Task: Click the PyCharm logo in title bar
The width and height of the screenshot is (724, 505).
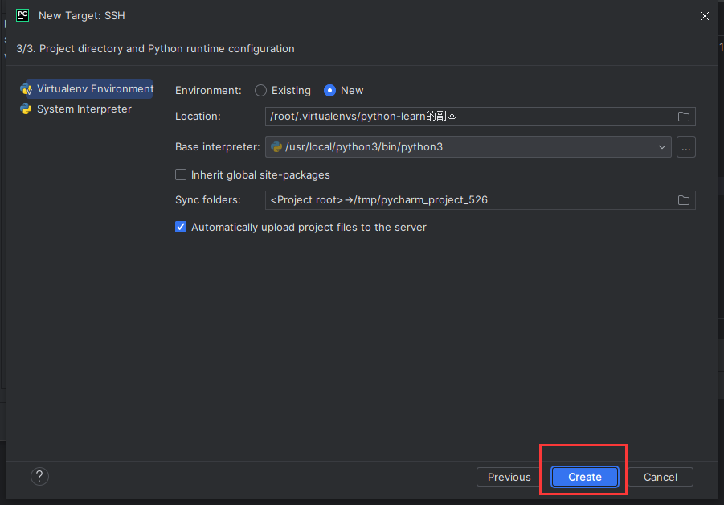Action: (x=22, y=15)
